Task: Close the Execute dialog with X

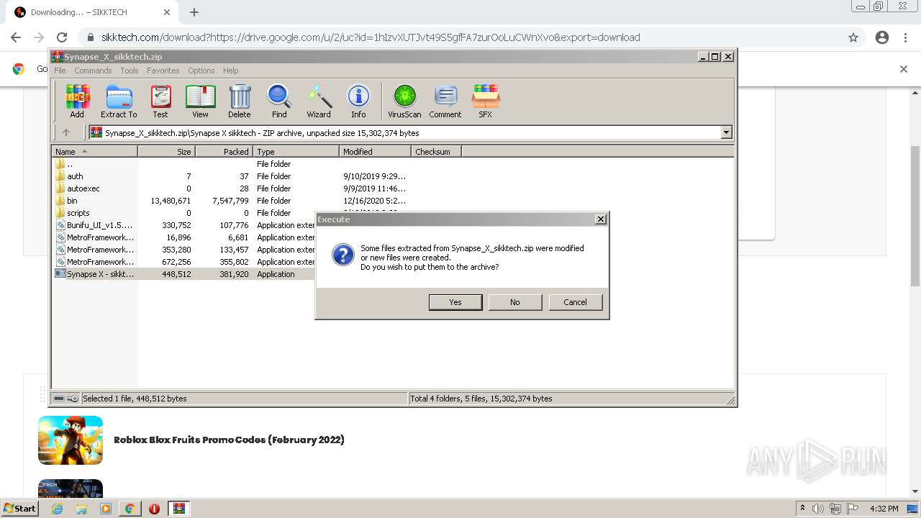Action: coord(601,219)
